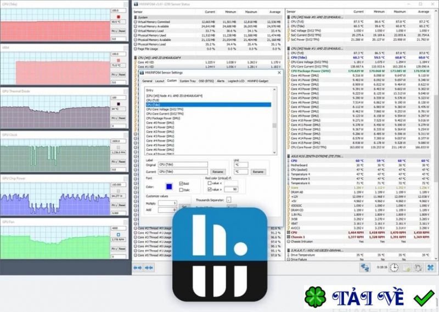Click the 'Motherboard' temperature sensor row

[361, 165]
